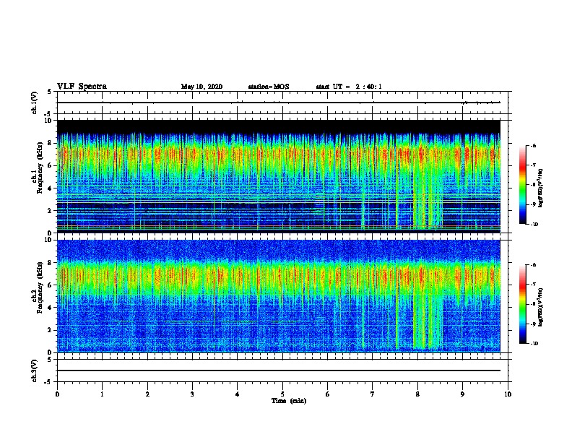Click the "-6" label on ch.1 color bar

tap(533, 146)
